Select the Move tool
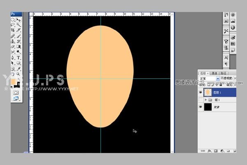Image resolution: width=247 pixels, height=165 pixels. pyautogui.click(x=19, y=19)
